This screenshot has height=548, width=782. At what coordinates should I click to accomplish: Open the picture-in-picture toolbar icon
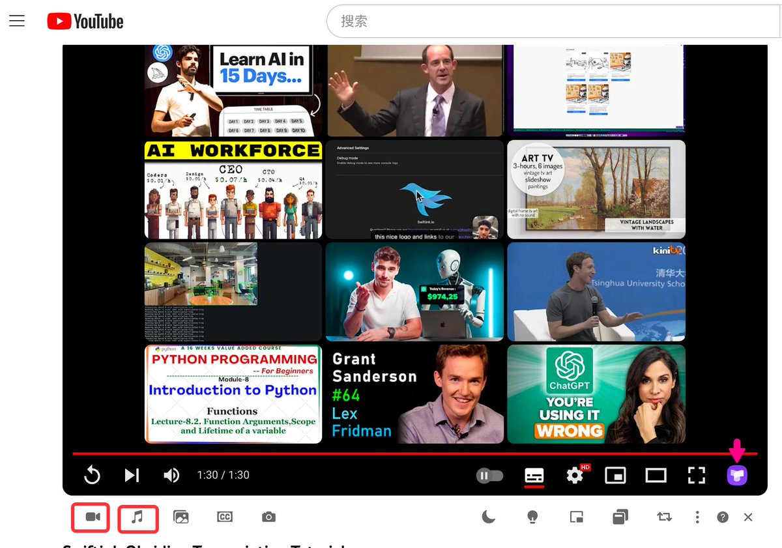[576, 517]
